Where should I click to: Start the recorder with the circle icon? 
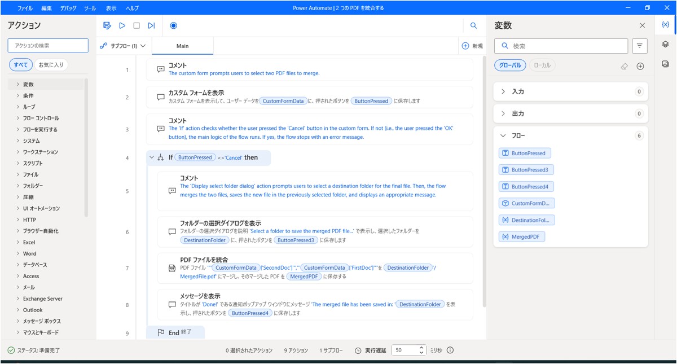pyautogui.click(x=173, y=25)
